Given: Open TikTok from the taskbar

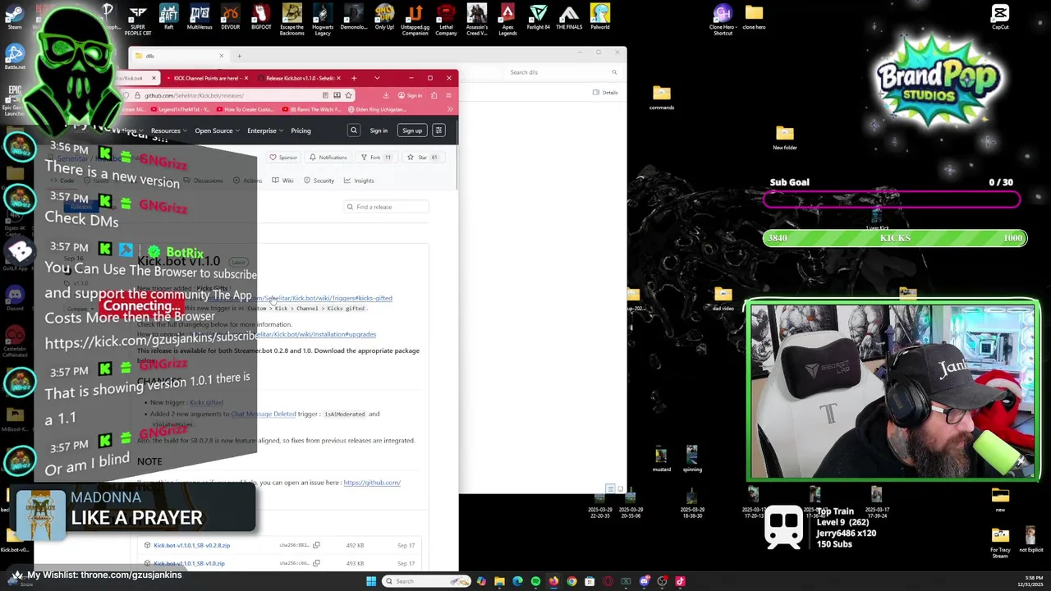Looking at the screenshot, I should point(680,581).
